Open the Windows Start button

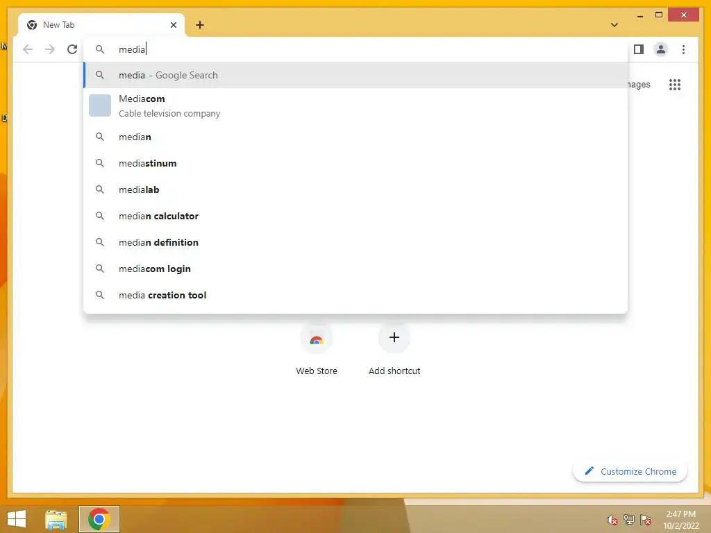pyautogui.click(x=17, y=519)
